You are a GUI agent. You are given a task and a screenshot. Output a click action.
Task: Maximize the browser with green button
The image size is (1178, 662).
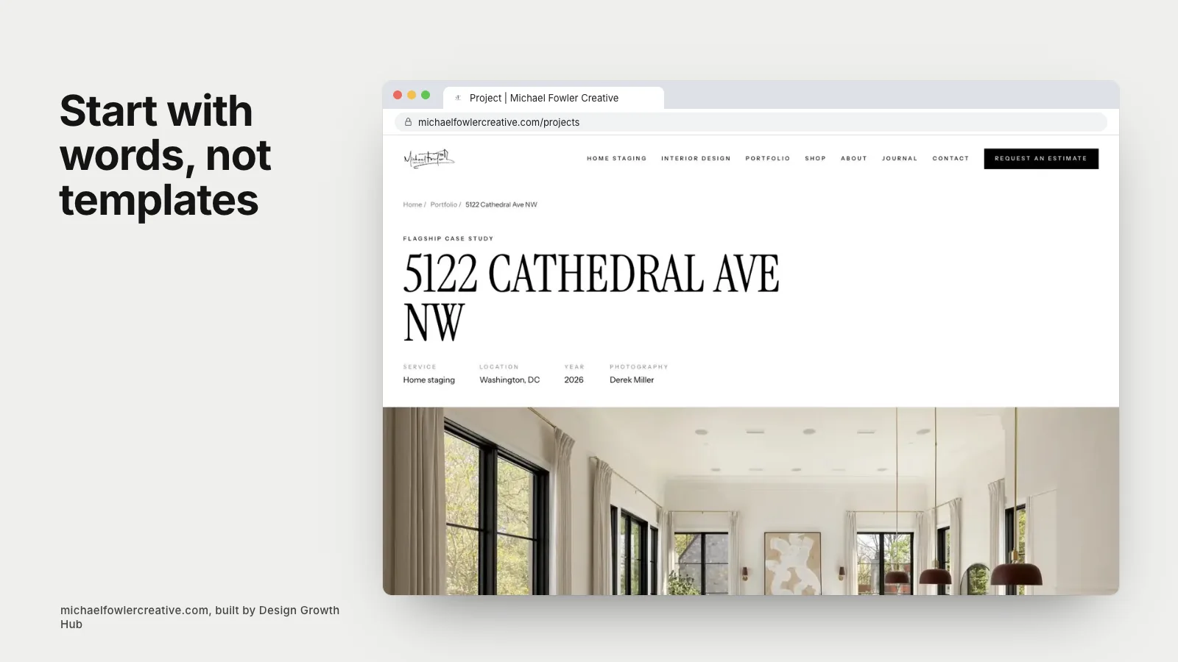(426, 95)
